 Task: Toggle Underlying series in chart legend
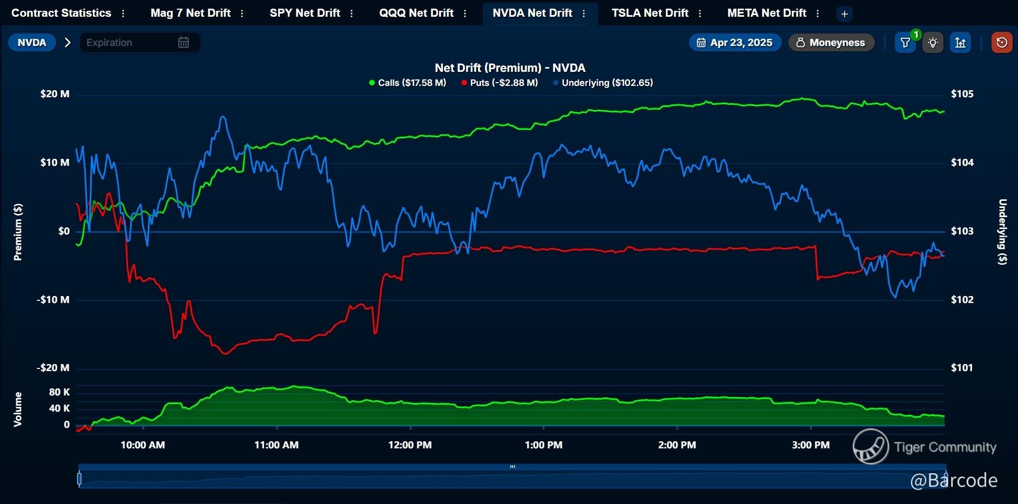(x=603, y=83)
